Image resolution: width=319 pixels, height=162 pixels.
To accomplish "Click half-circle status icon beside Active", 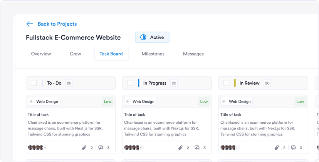I will click(x=143, y=37).
